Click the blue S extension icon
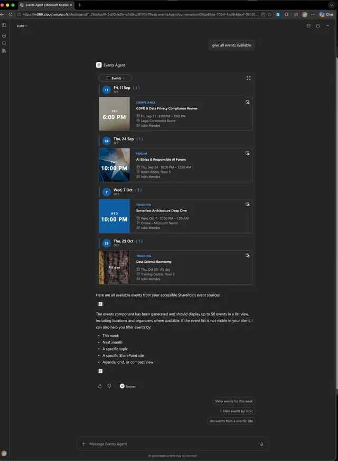The height and width of the screenshot is (461, 338). coord(278,14)
